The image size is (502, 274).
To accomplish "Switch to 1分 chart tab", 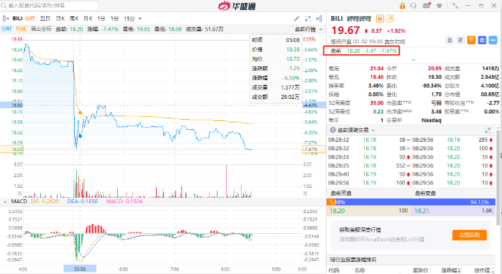I will (x=101, y=19).
